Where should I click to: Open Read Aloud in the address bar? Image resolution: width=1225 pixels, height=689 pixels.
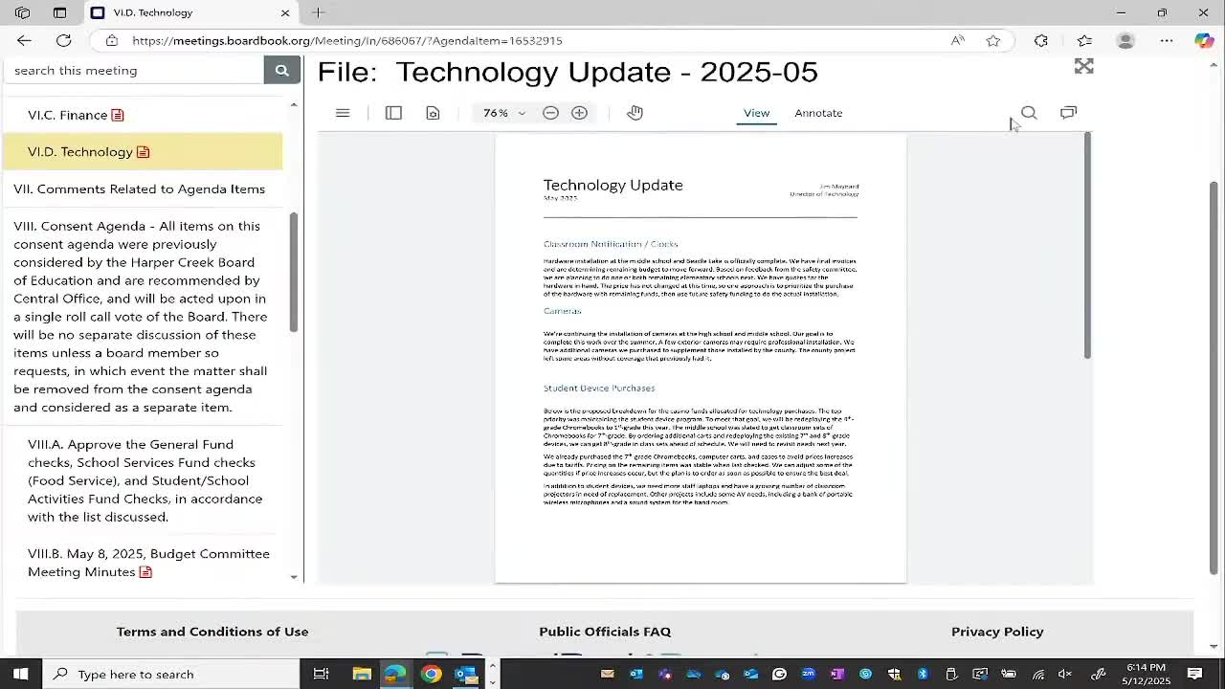click(x=957, y=40)
